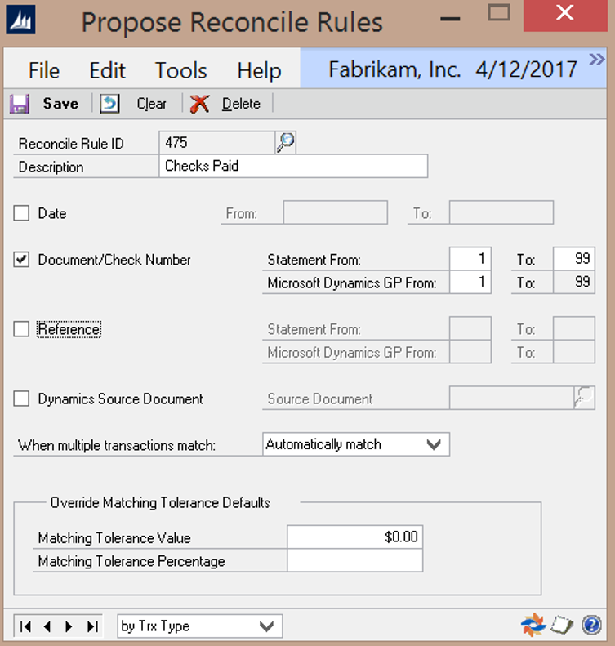Click the note page icon at bottom
The width and height of the screenshot is (615, 646).
click(560, 626)
